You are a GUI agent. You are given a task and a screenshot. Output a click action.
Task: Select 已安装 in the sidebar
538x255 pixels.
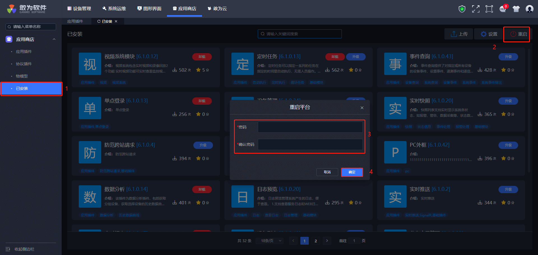[x=31, y=88]
